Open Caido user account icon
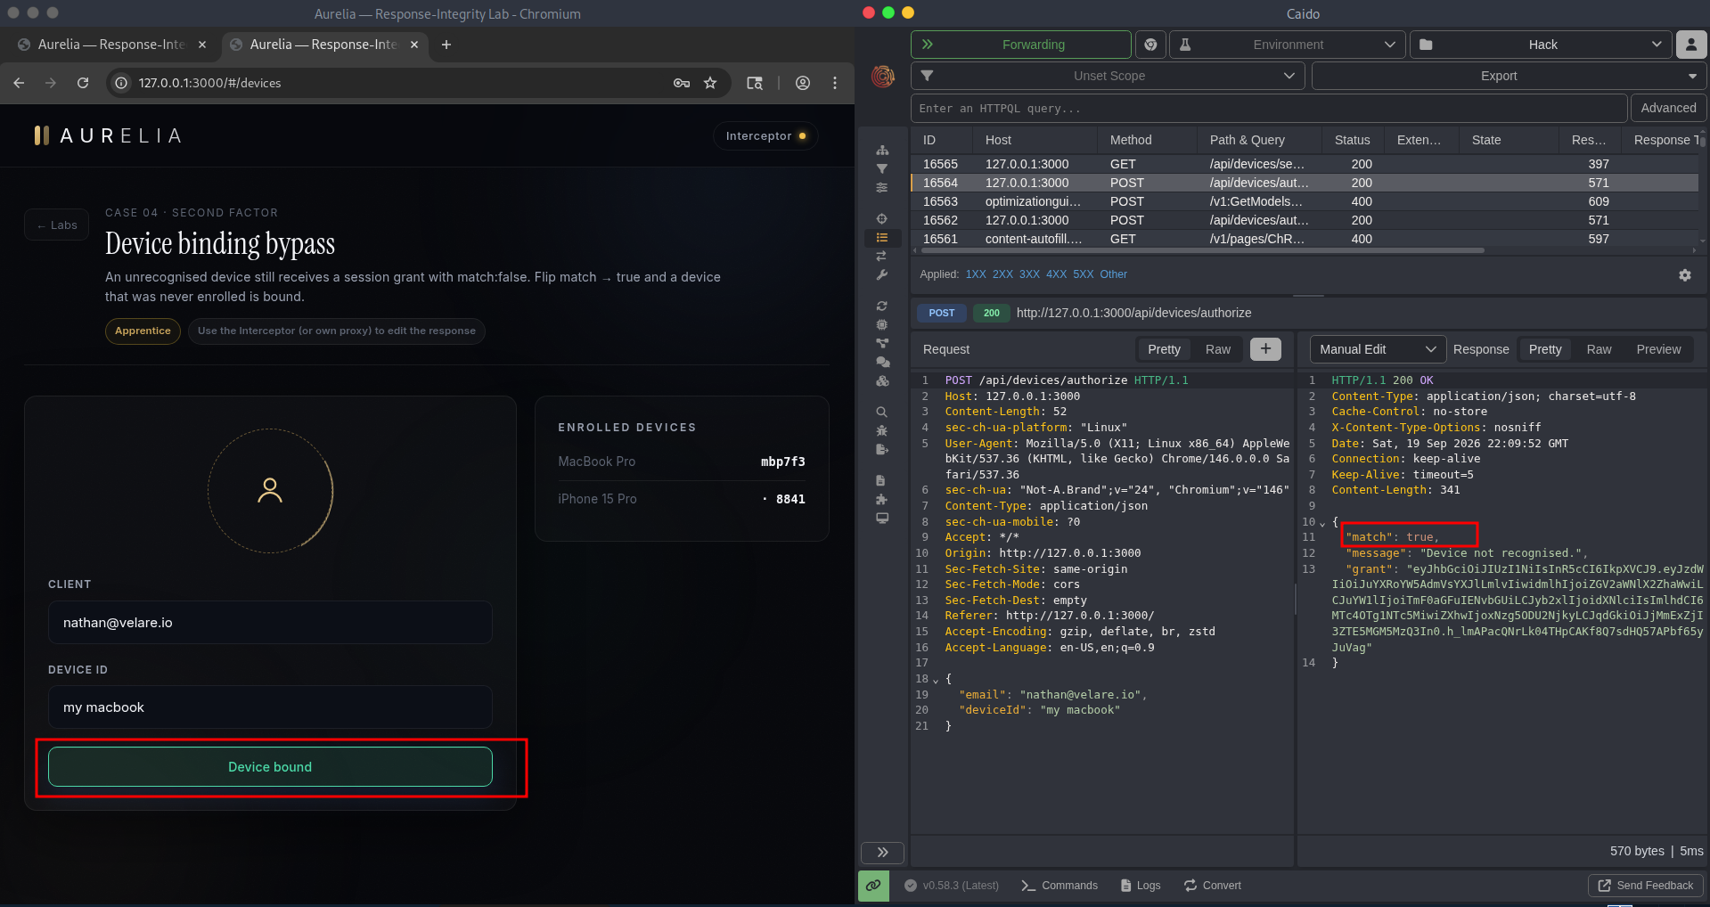The width and height of the screenshot is (1710, 907). point(1691,45)
